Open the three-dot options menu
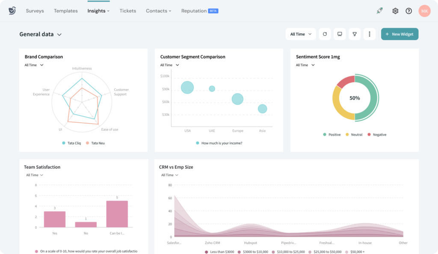The image size is (438, 254). coord(370,34)
